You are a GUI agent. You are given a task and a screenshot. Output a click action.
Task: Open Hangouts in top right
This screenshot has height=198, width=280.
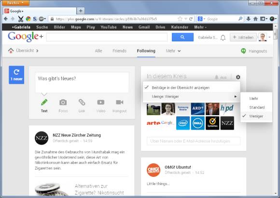point(254,51)
